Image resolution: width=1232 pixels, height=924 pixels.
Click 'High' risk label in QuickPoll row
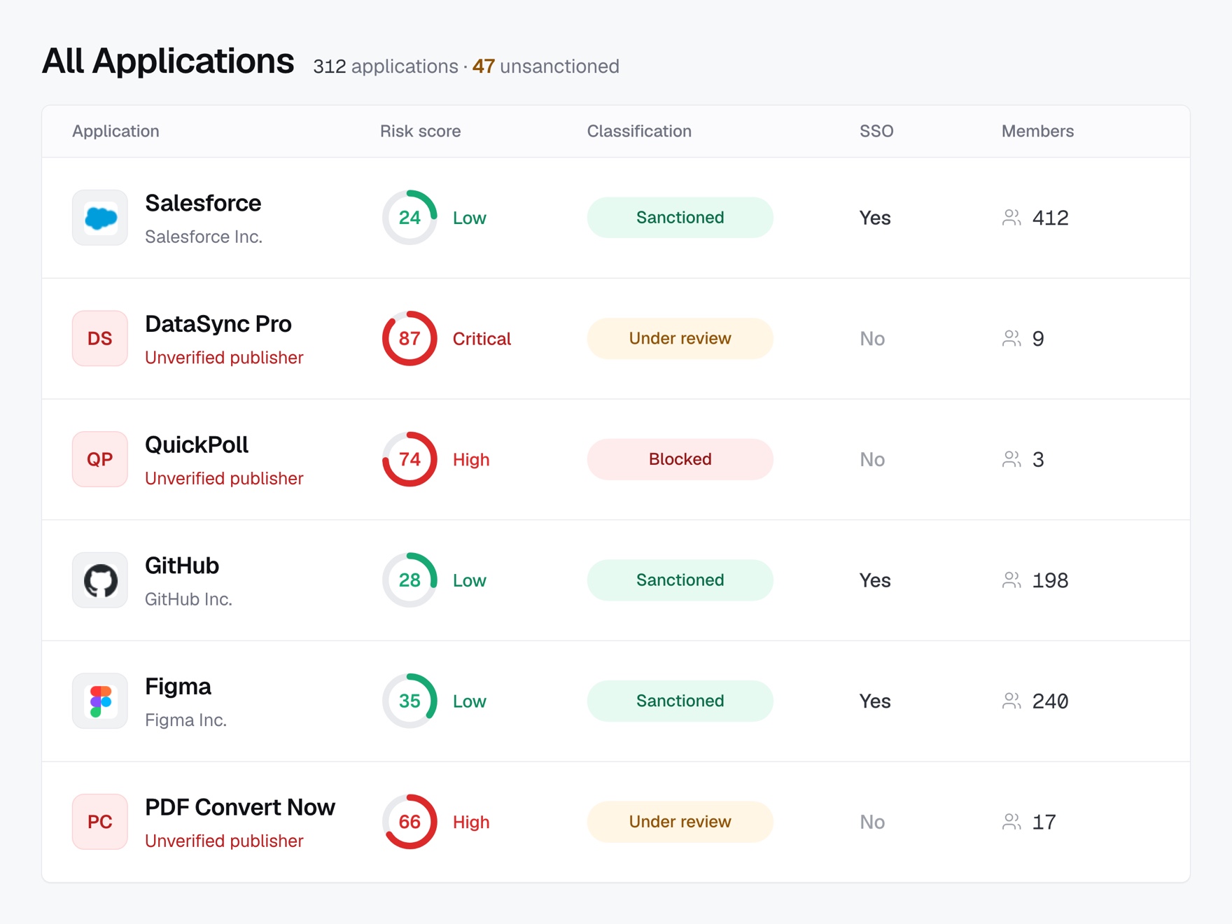point(471,460)
